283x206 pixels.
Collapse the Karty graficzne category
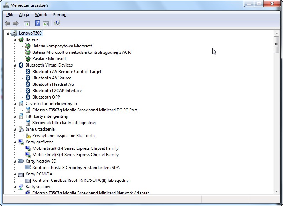[x=15, y=142]
